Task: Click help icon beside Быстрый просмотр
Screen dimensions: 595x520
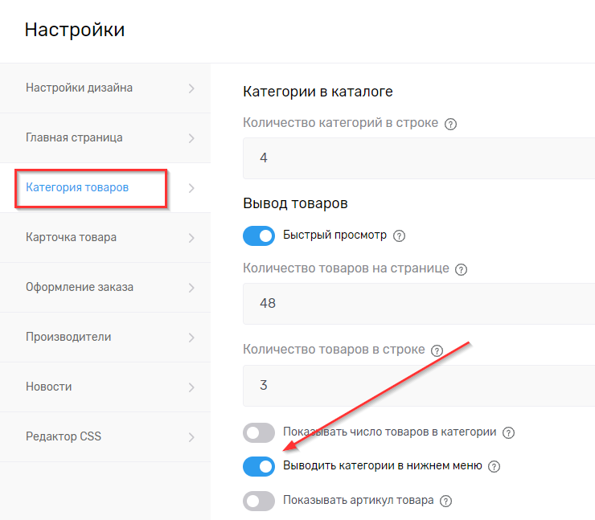Action: coord(400,236)
